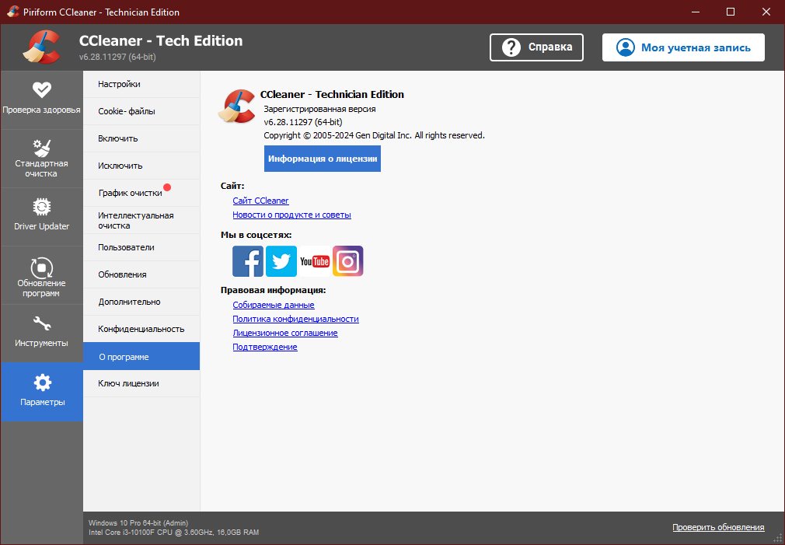Click the Copyright © 2005-2024 Gen Digital line
This screenshot has width=785, height=545.
(374, 135)
